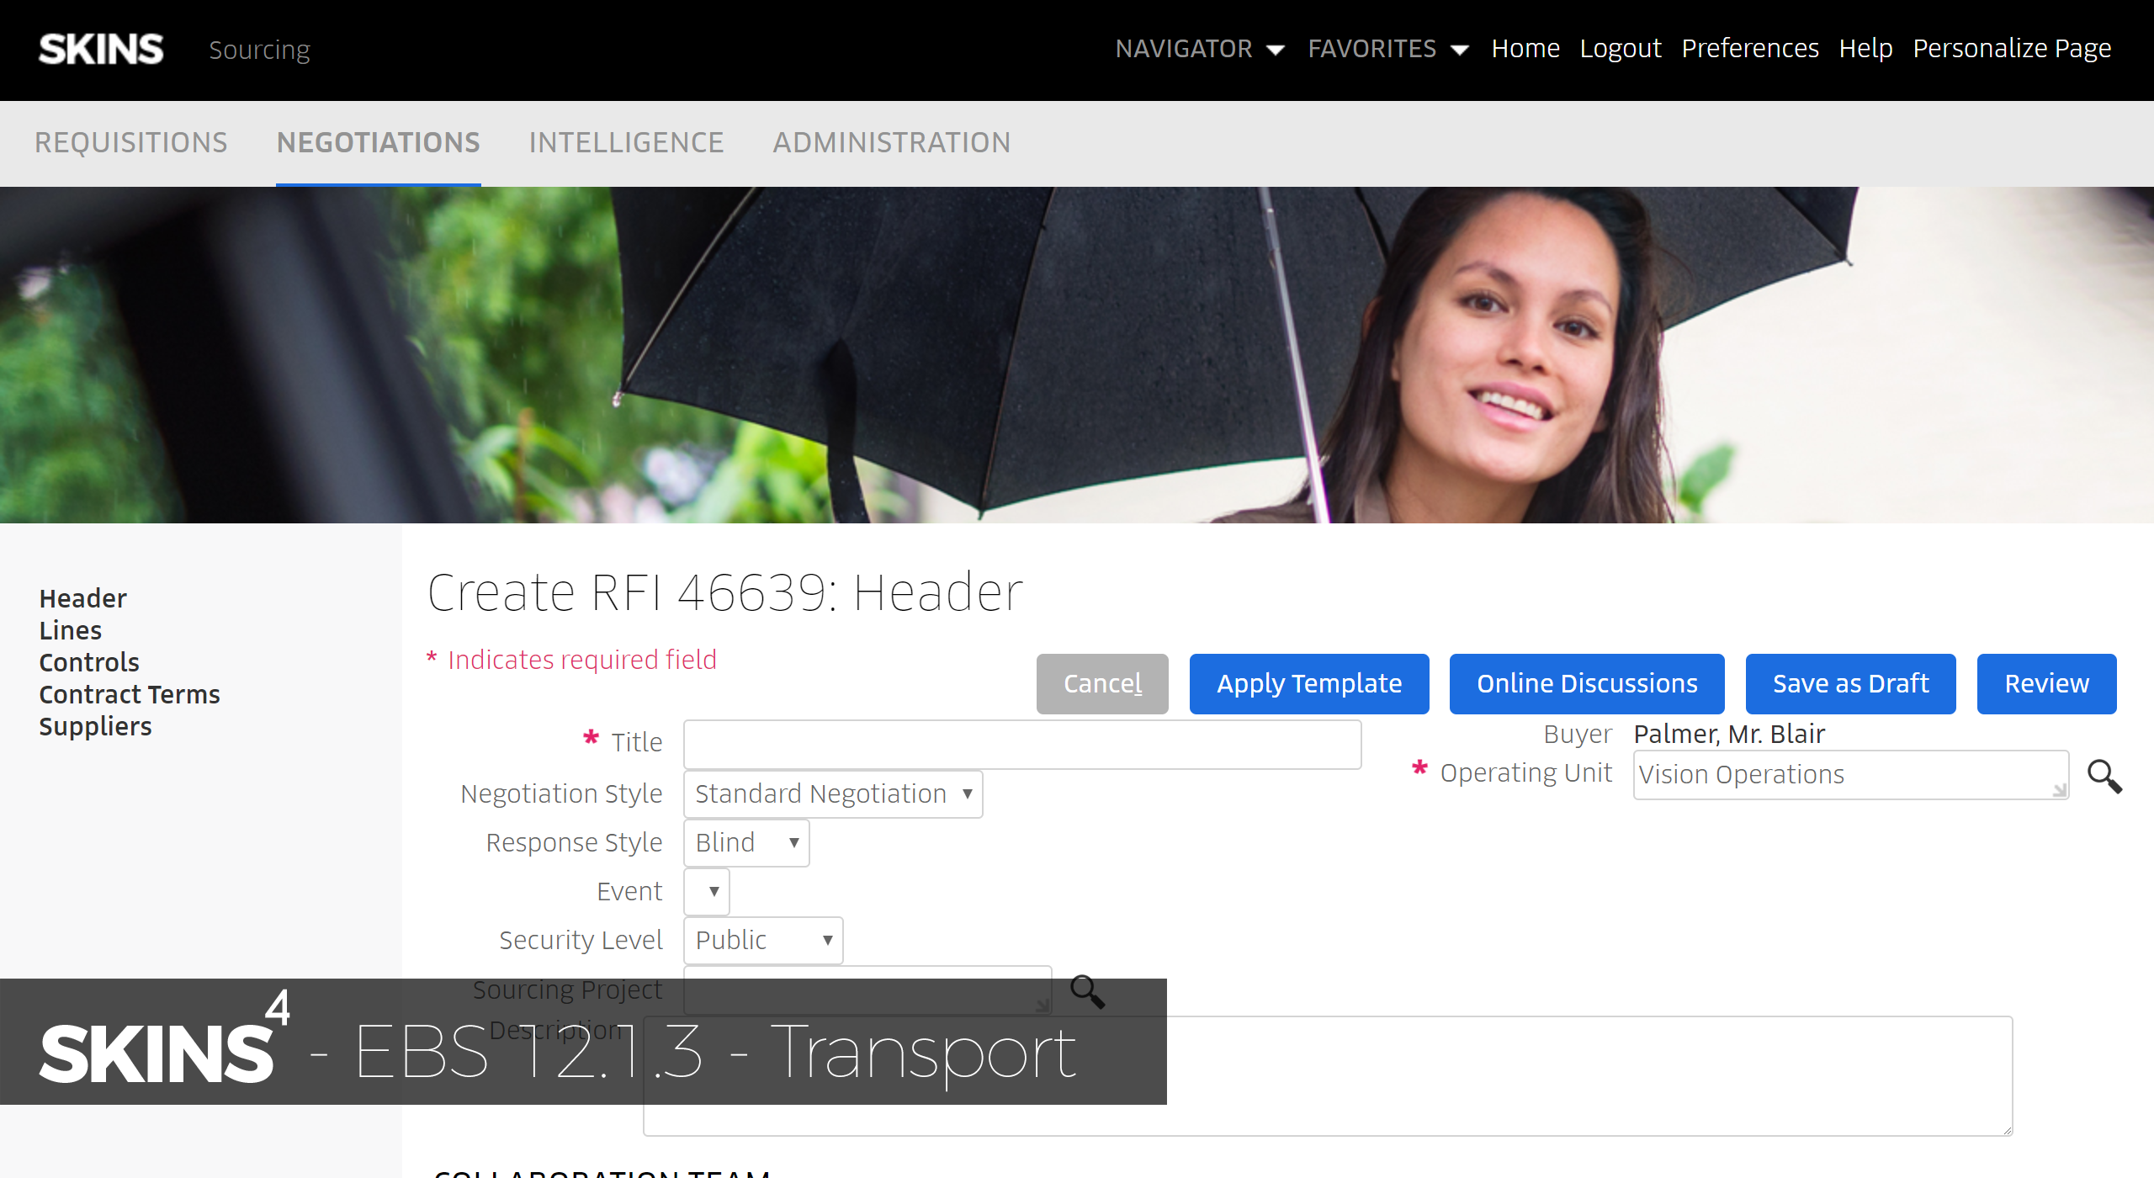Click the Create RFI 46639: Header heading
Viewport: 2154px width, 1178px height.
[725, 592]
